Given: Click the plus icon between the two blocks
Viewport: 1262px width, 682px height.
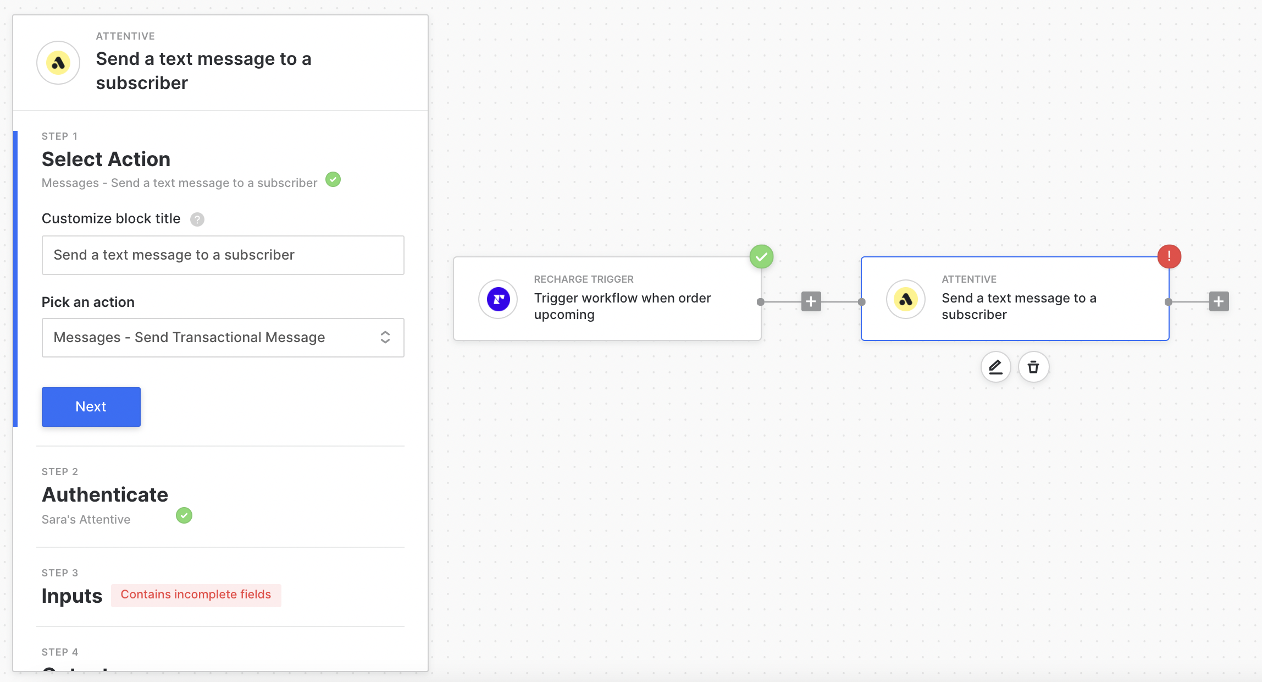Looking at the screenshot, I should [811, 301].
